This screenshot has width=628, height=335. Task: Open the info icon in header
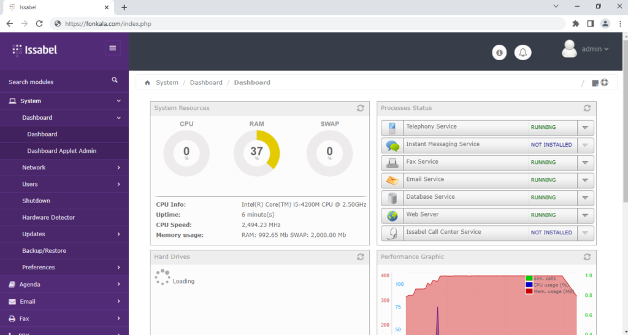tap(499, 53)
